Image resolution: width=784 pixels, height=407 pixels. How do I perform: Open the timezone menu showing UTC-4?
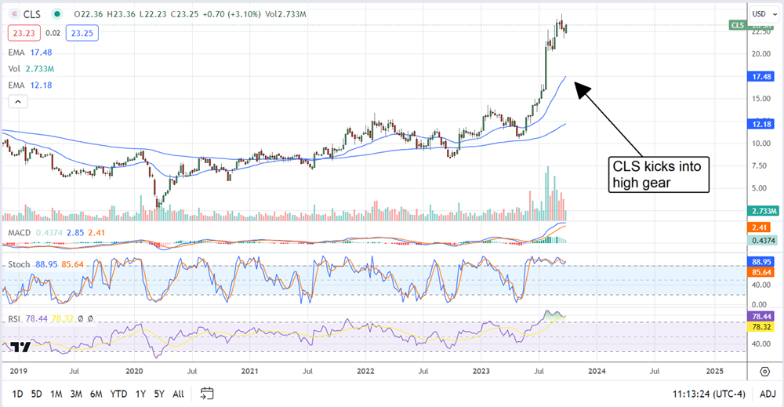(x=706, y=392)
